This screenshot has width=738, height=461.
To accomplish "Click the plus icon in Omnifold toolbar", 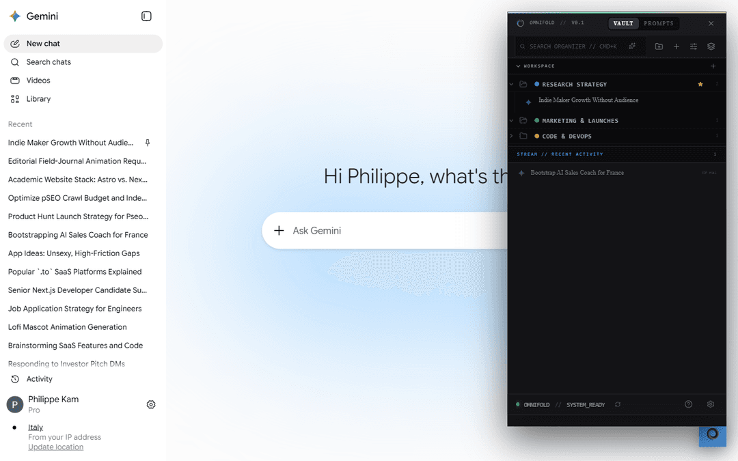I will (x=676, y=46).
